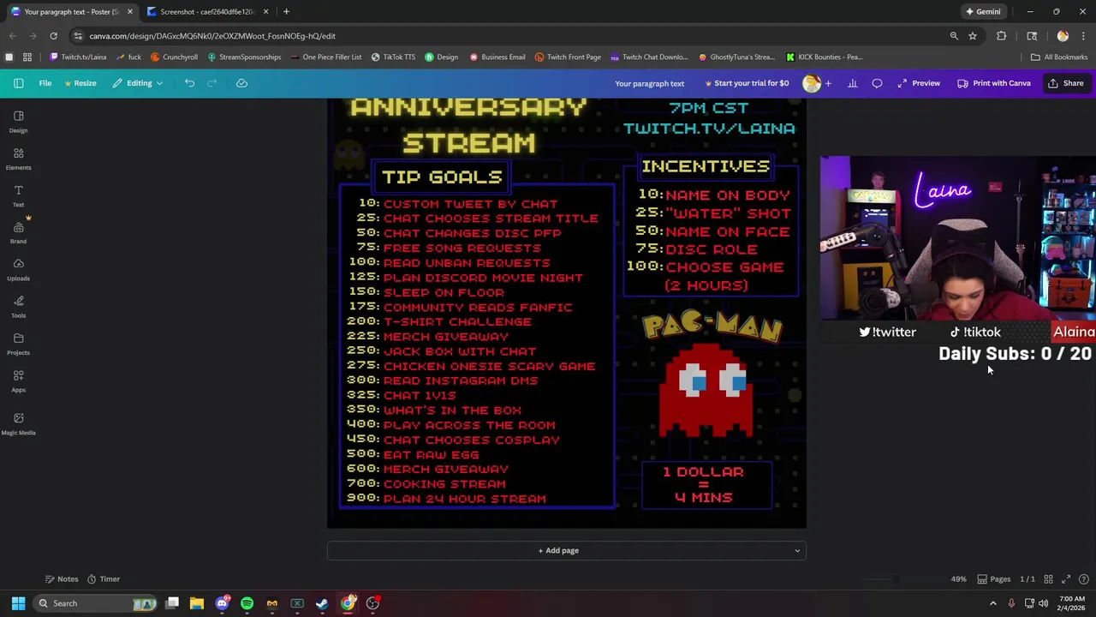Open Steam from the taskbar
Screen dimensions: 1096x617
(322, 603)
